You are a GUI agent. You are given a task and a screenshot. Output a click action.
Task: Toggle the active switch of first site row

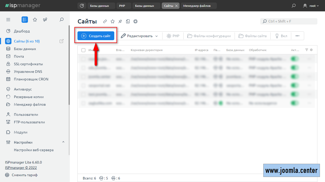[x=295, y=59]
